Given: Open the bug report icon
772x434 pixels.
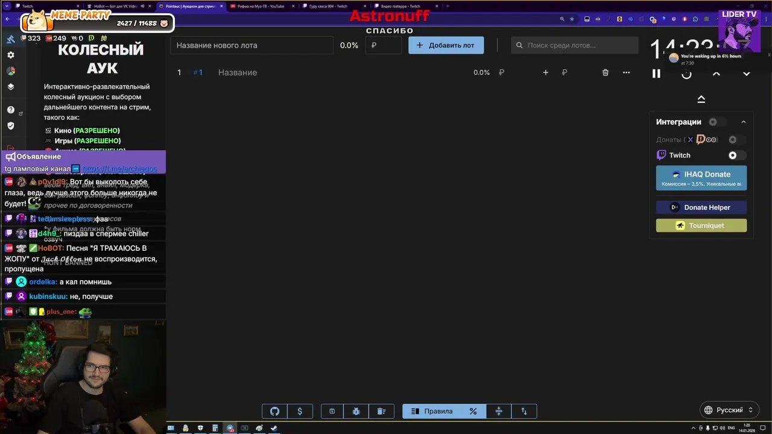Looking at the screenshot, I should click(356, 411).
